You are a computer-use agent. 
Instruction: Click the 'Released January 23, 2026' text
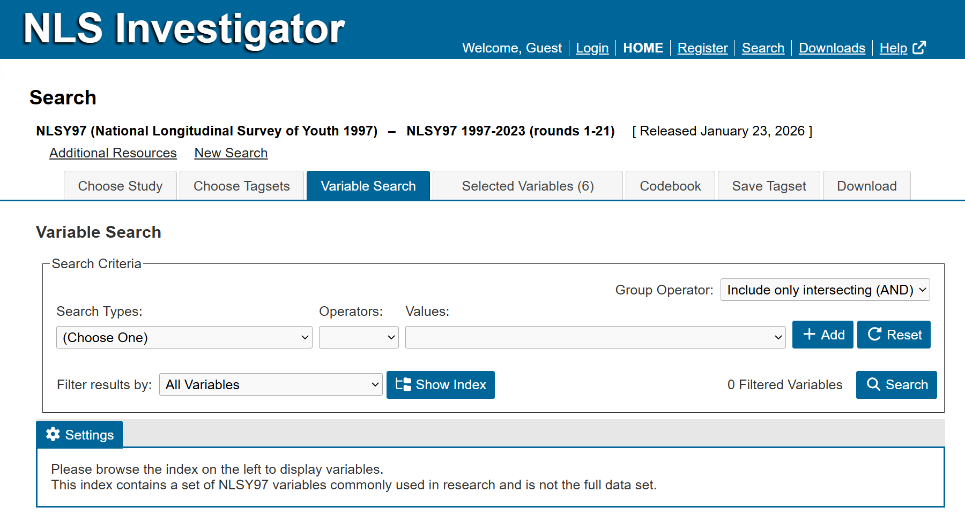(x=722, y=131)
